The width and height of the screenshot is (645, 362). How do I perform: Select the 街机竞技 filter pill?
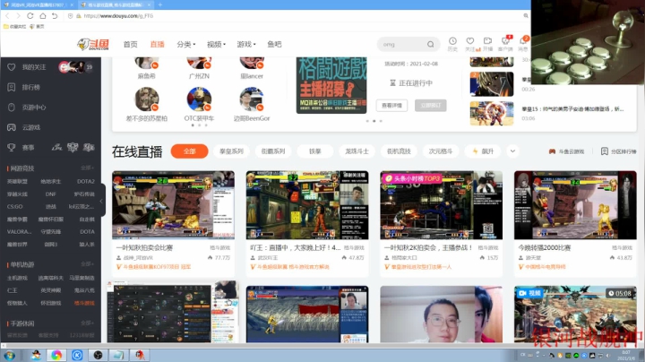[x=399, y=151]
